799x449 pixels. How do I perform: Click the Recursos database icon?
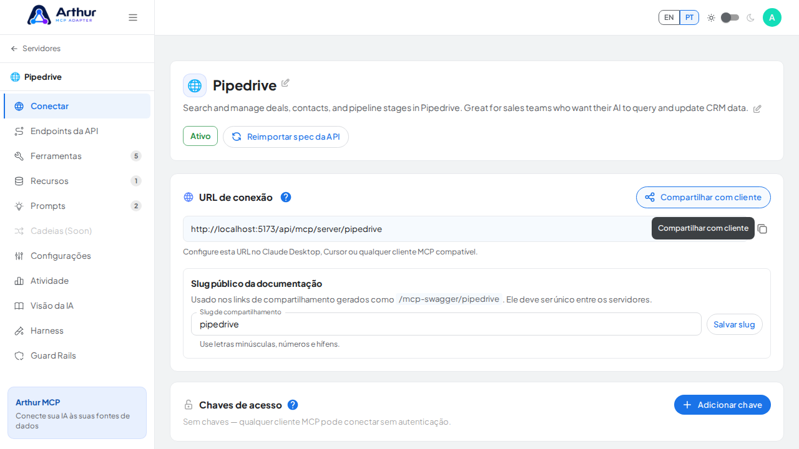(19, 181)
